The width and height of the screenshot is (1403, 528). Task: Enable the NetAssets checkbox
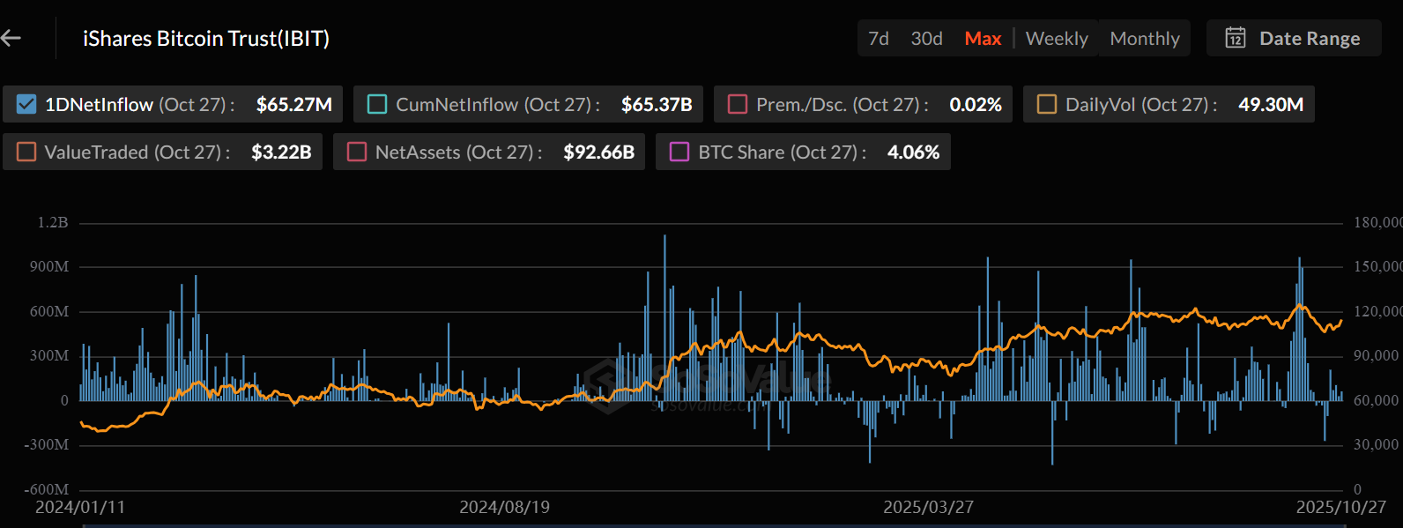(x=357, y=152)
